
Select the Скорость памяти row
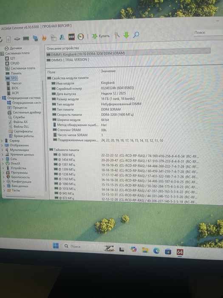click(93, 115)
